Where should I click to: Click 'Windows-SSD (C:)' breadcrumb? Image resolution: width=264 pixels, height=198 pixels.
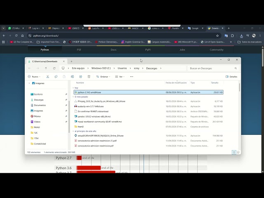[x=101, y=68]
